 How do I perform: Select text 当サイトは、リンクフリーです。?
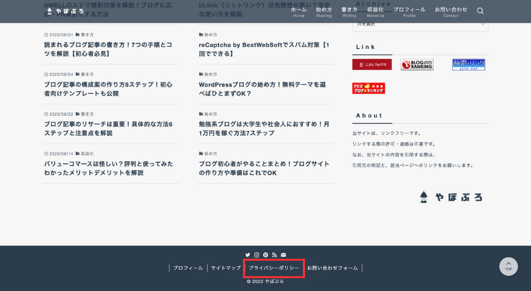[387, 133]
